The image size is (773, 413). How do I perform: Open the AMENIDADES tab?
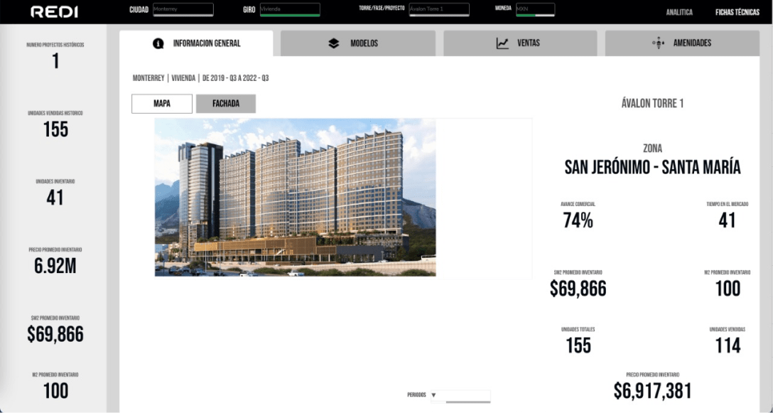682,43
